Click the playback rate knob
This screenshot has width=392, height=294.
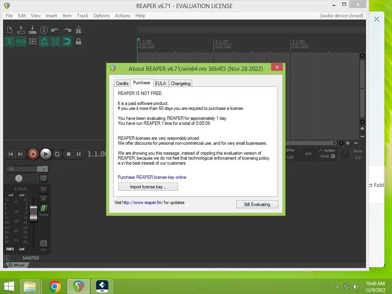coord(345,154)
